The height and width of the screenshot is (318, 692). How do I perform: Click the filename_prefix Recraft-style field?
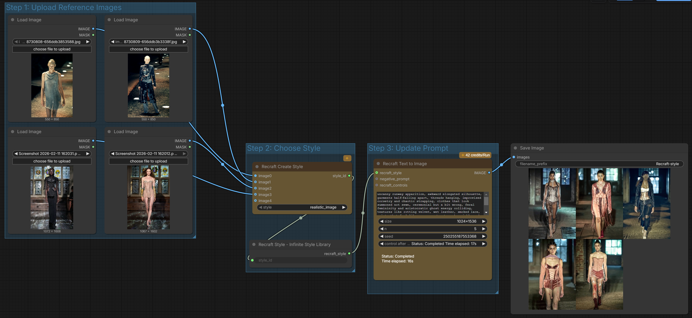(x=599, y=164)
